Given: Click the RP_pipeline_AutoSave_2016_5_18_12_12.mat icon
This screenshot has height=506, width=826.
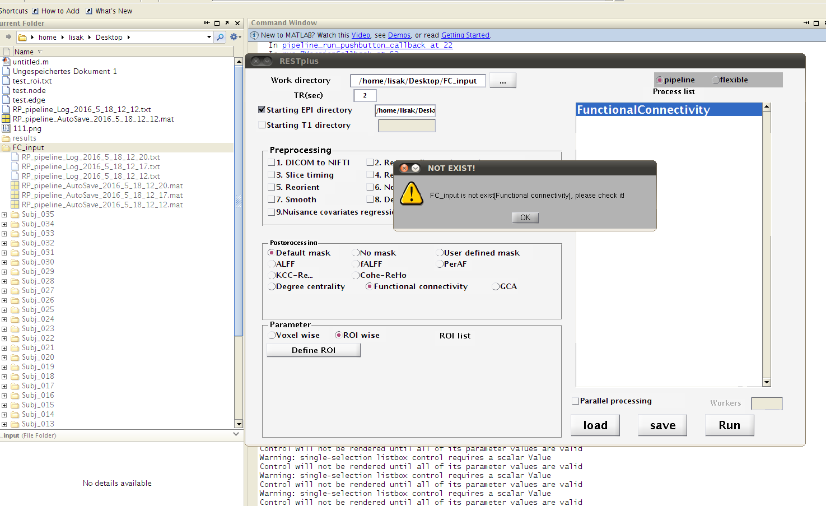Looking at the screenshot, I should click(x=6, y=119).
